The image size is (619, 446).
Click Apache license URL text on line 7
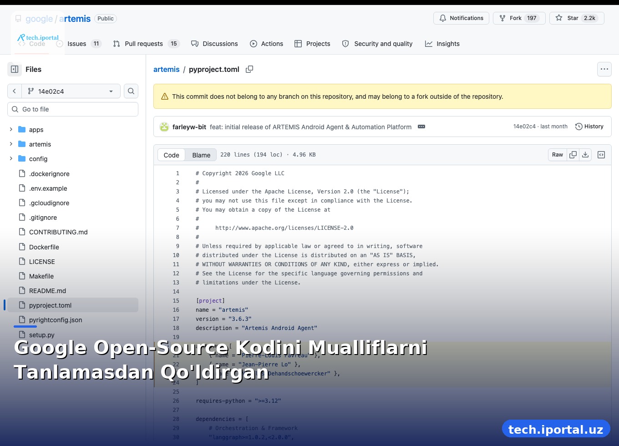click(284, 228)
